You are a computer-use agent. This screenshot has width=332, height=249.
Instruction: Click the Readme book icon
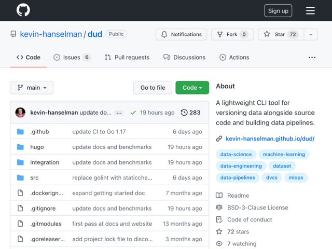coord(219,195)
